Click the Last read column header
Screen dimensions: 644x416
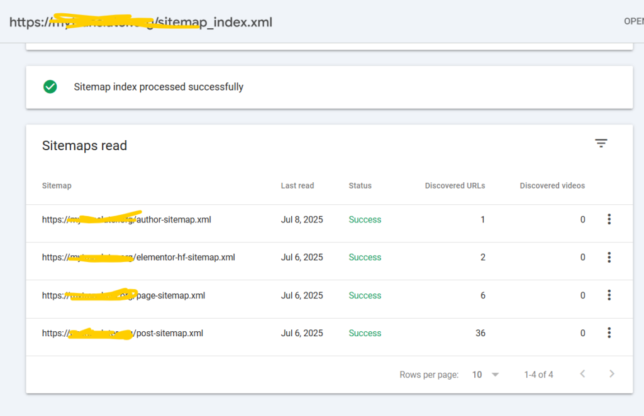297,185
